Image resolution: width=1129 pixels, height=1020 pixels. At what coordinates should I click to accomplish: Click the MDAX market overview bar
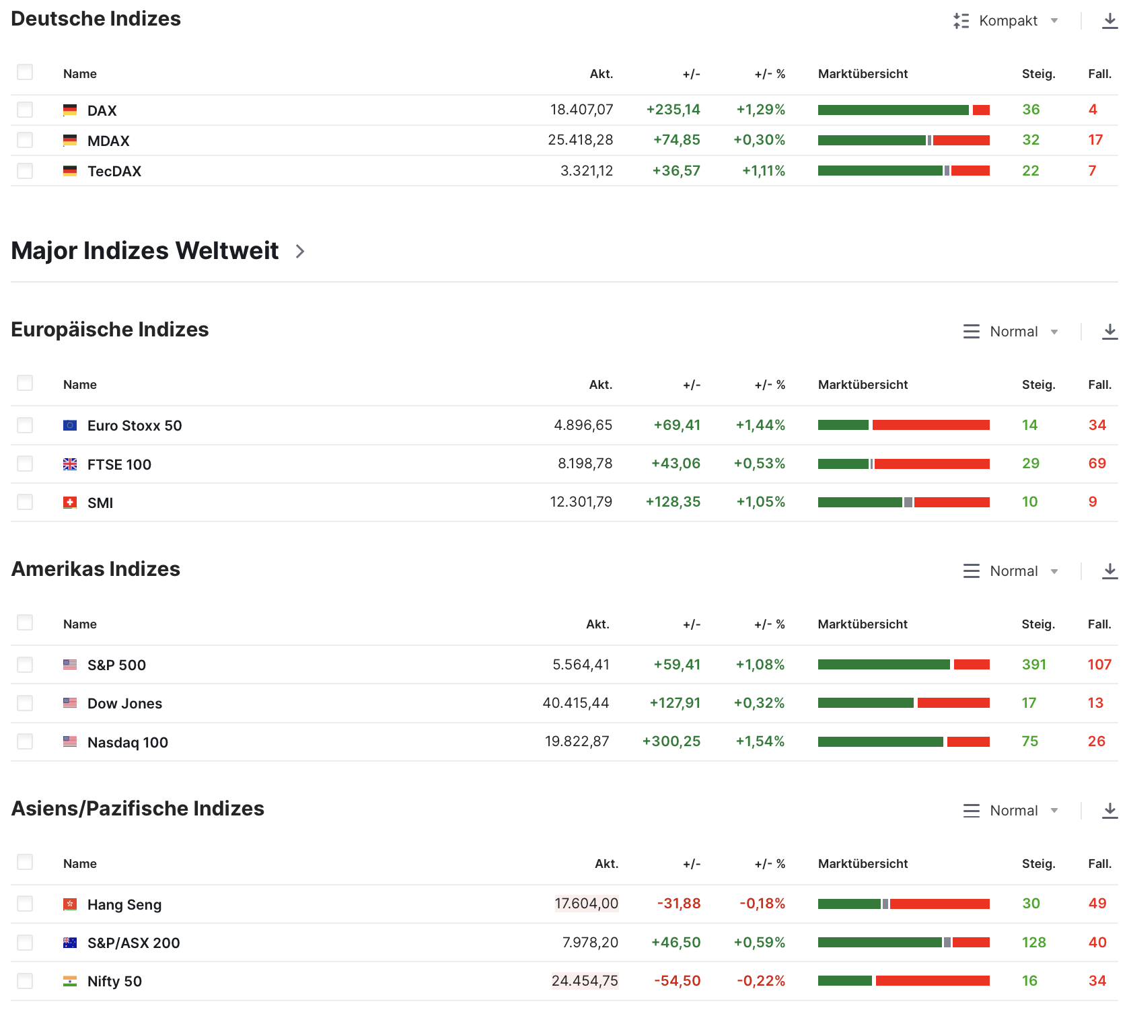(x=904, y=141)
